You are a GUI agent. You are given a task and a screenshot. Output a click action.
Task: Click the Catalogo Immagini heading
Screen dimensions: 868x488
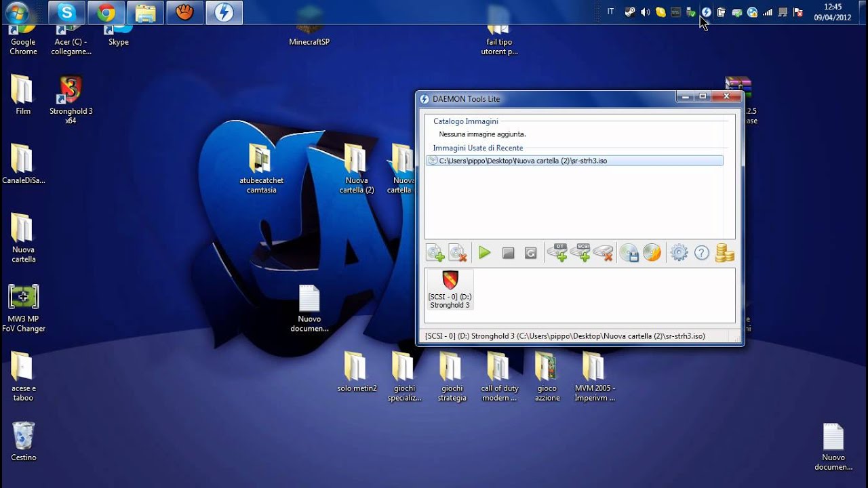[x=466, y=121]
